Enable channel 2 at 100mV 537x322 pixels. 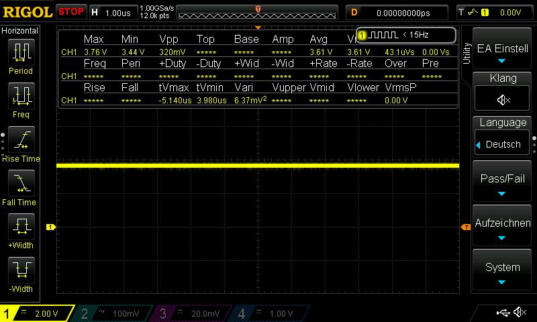tap(115, 313)
